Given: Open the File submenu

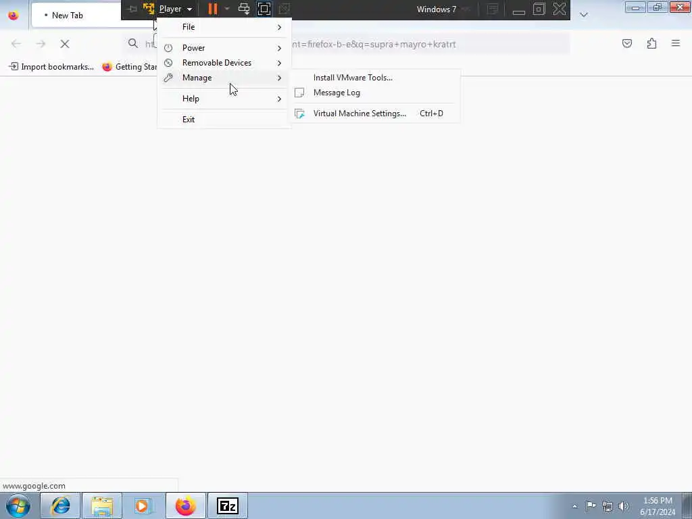Looking at the screenshot, I should pos(224,27).
